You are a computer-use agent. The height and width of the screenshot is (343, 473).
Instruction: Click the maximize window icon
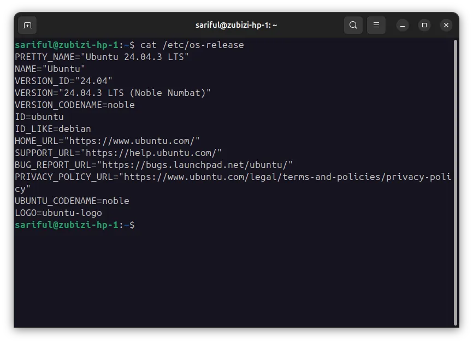pos(424,25)
